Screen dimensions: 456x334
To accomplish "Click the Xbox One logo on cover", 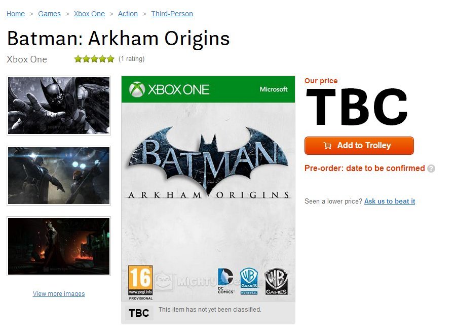I will (169, 89).
